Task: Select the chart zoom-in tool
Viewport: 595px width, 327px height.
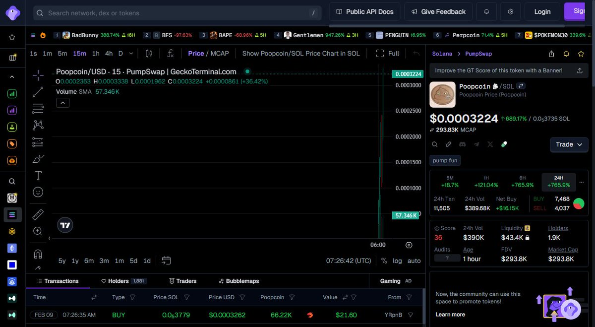Action: click(x=38, y=231)
